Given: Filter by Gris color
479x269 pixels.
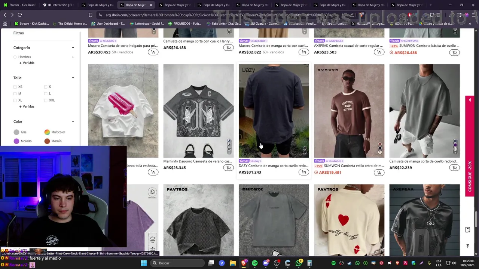Looking at the screenshot, I should [20, 132].
